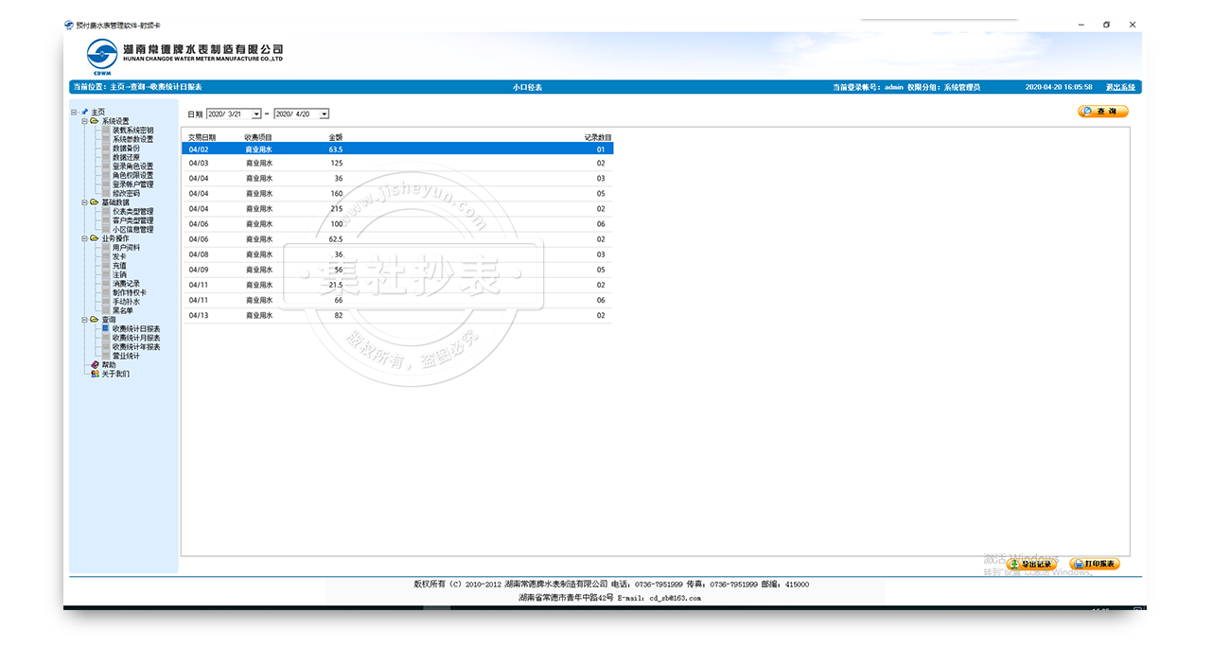Click the 导出记录 export button
The height and width of the screenshot is (664, 1230).
[1031, 564]
